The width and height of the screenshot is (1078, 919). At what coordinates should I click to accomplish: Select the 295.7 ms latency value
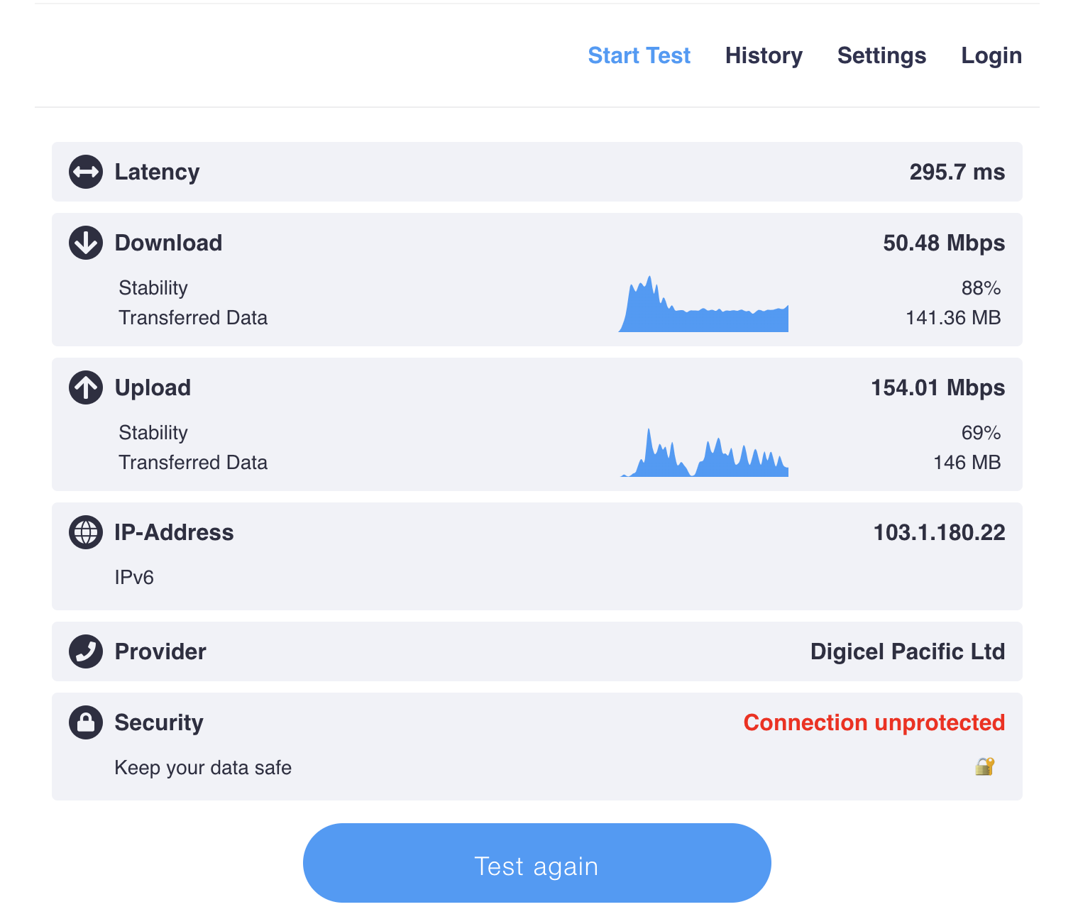pyautogui.click(x=957, y=172)
